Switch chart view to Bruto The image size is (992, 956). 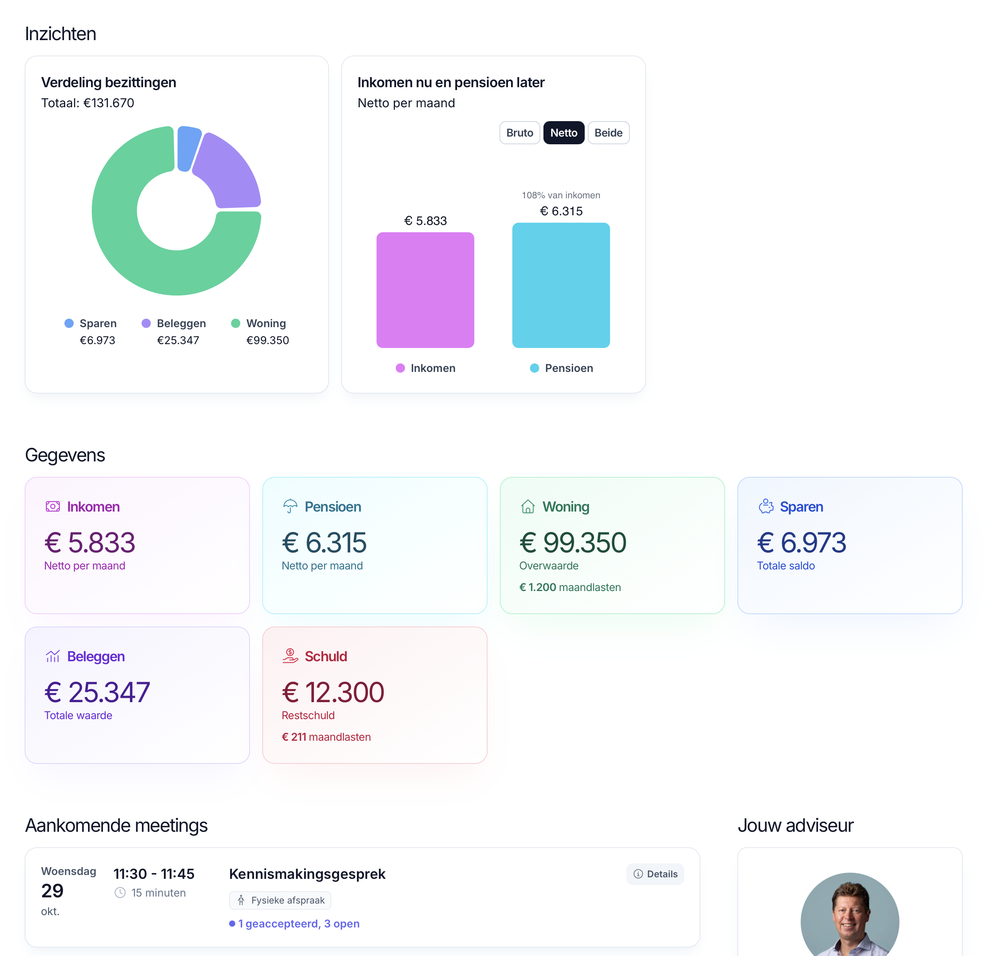point(519,133)
